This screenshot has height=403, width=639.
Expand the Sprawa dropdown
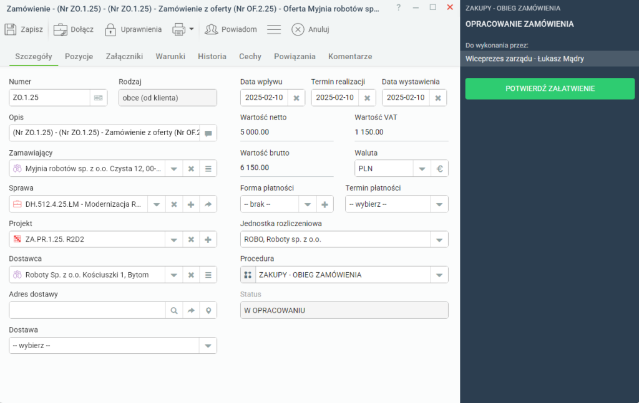point(157,204)
